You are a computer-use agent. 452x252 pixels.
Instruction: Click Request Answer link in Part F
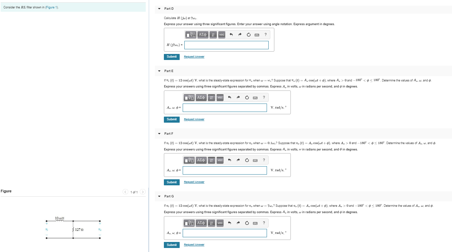click(x=194, y=182)
